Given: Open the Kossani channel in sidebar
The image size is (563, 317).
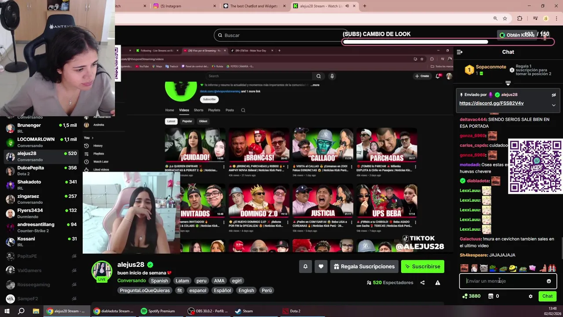Looking at the screenshot, I should tap(41, 241).
